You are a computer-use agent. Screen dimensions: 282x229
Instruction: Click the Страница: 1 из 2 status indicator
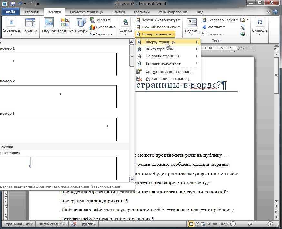click(x=18, y=224)
